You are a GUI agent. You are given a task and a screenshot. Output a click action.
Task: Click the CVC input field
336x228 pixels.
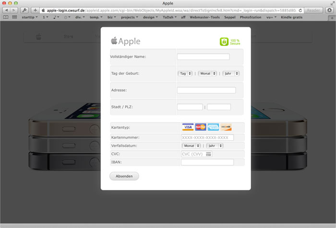coord(196,154)
